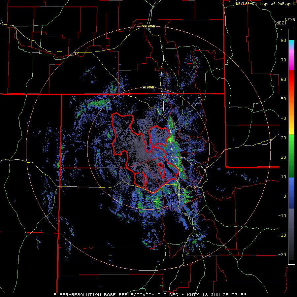Click the 50 NMI range ring label
297x297 pixels.
pos(148,87)
